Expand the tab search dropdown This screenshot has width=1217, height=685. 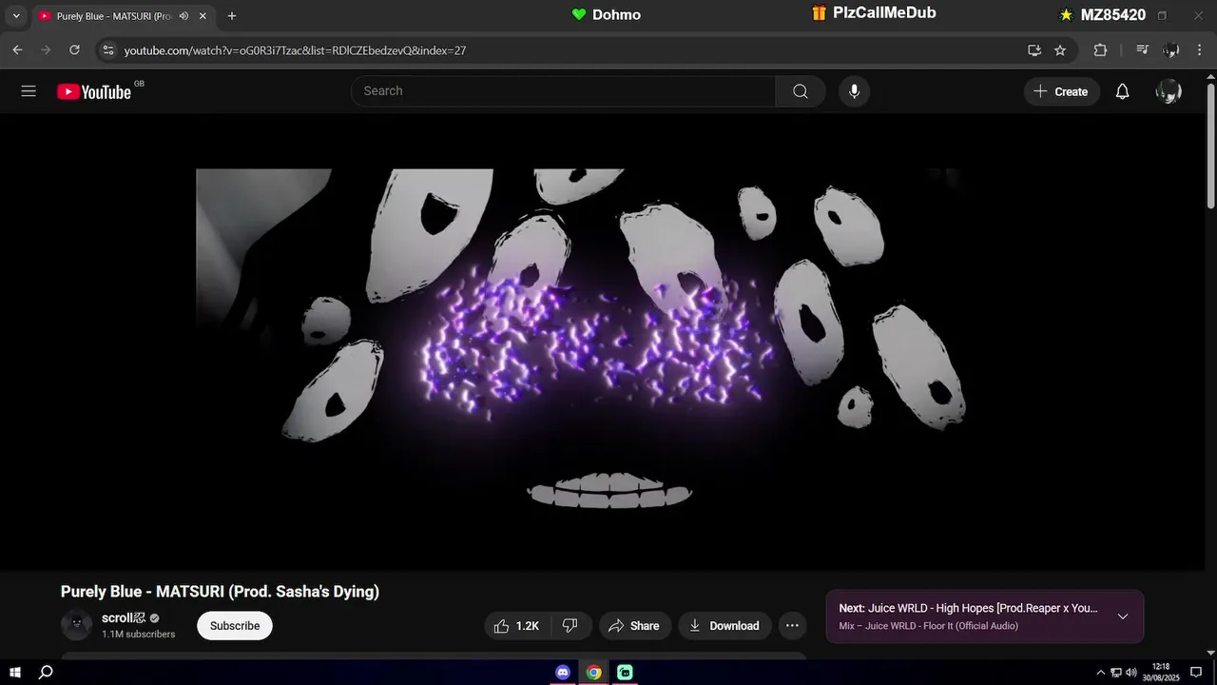[15, 16]
